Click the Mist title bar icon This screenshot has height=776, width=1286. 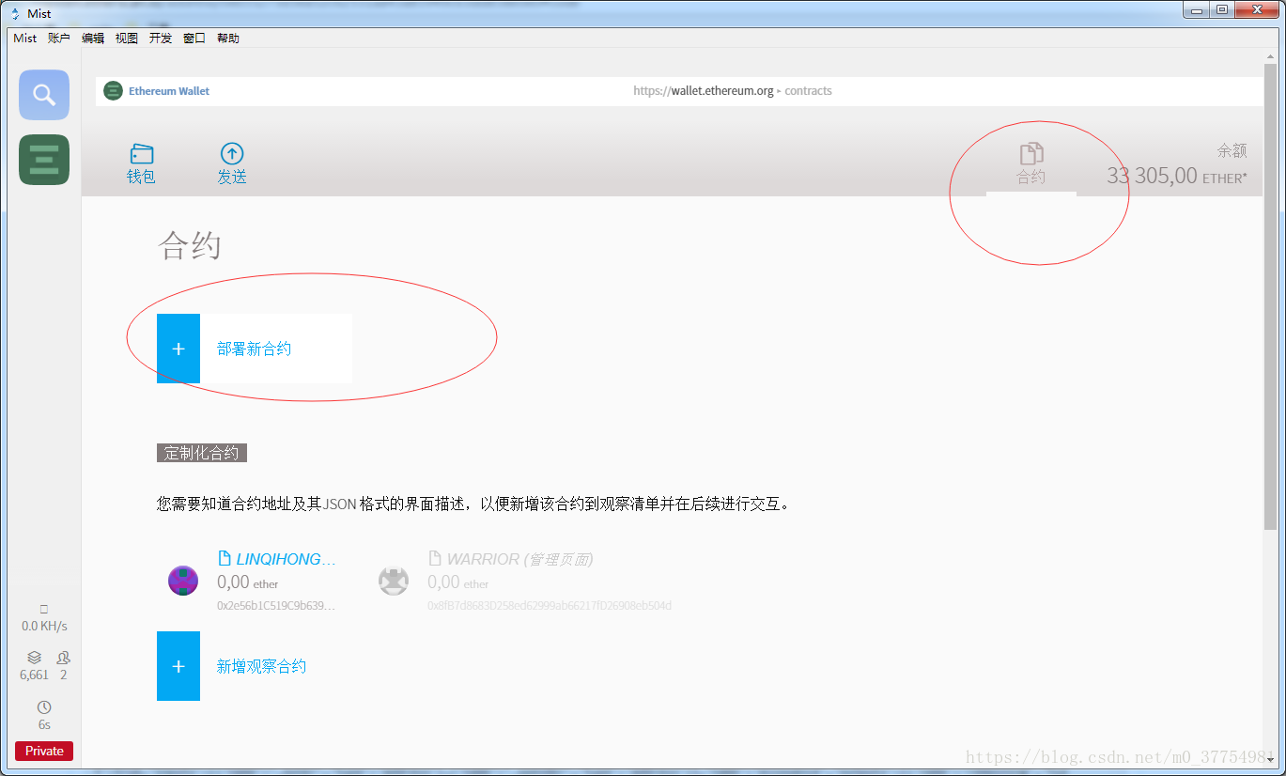tap(15, 13)
